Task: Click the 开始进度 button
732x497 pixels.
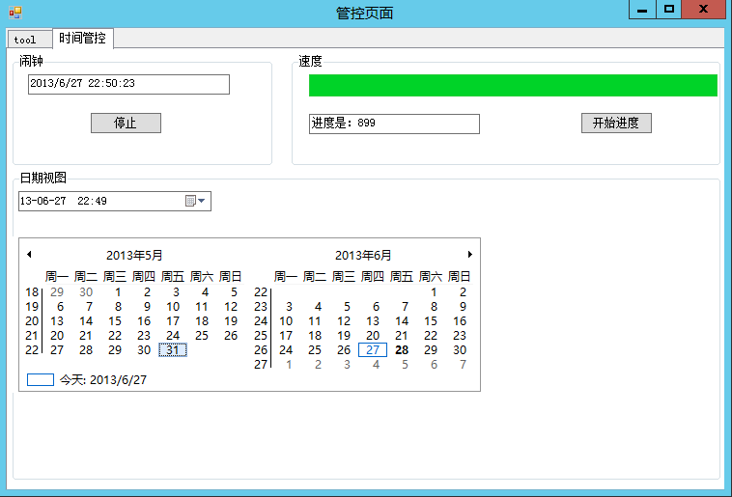Action: pos(616,123)
